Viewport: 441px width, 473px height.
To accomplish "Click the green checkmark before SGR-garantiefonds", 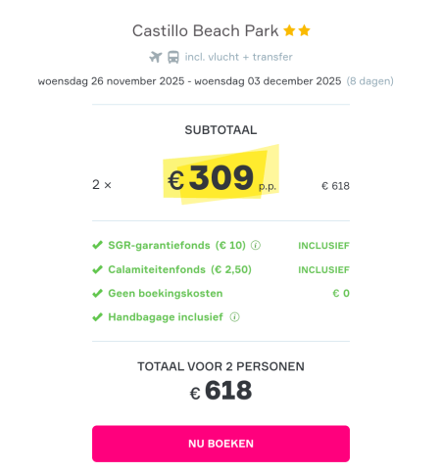I will point(97,245).
